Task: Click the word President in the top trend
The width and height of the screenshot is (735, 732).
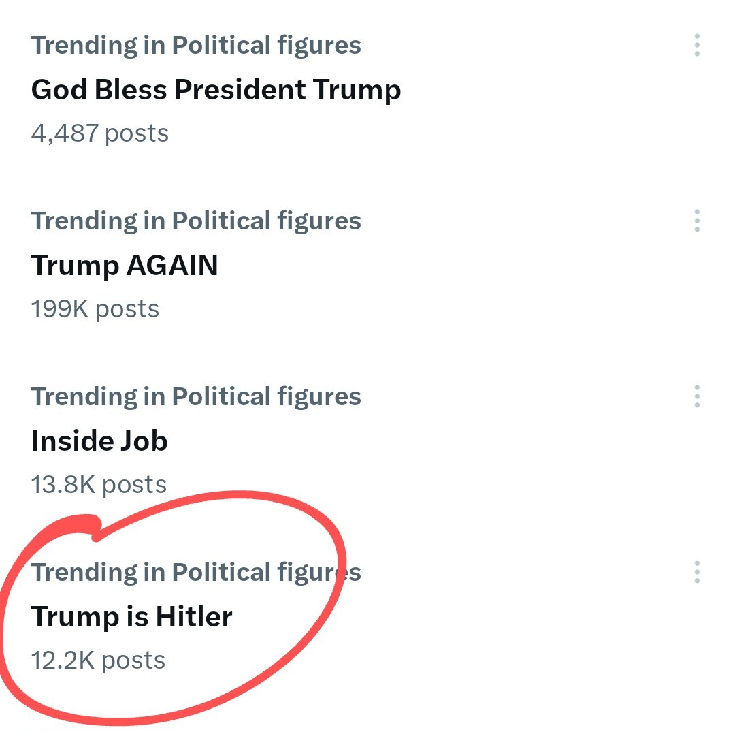Action: (x=240, y=90)
